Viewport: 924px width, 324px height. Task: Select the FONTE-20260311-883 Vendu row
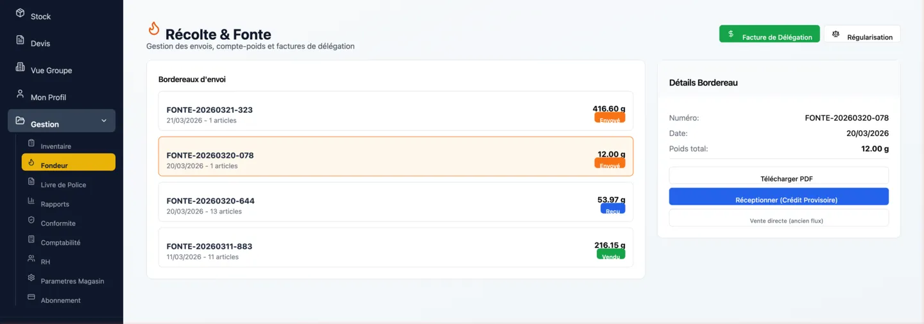click(396, 248)
